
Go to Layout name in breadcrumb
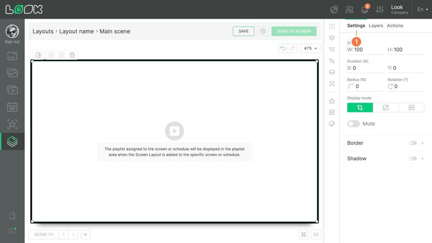76,31
